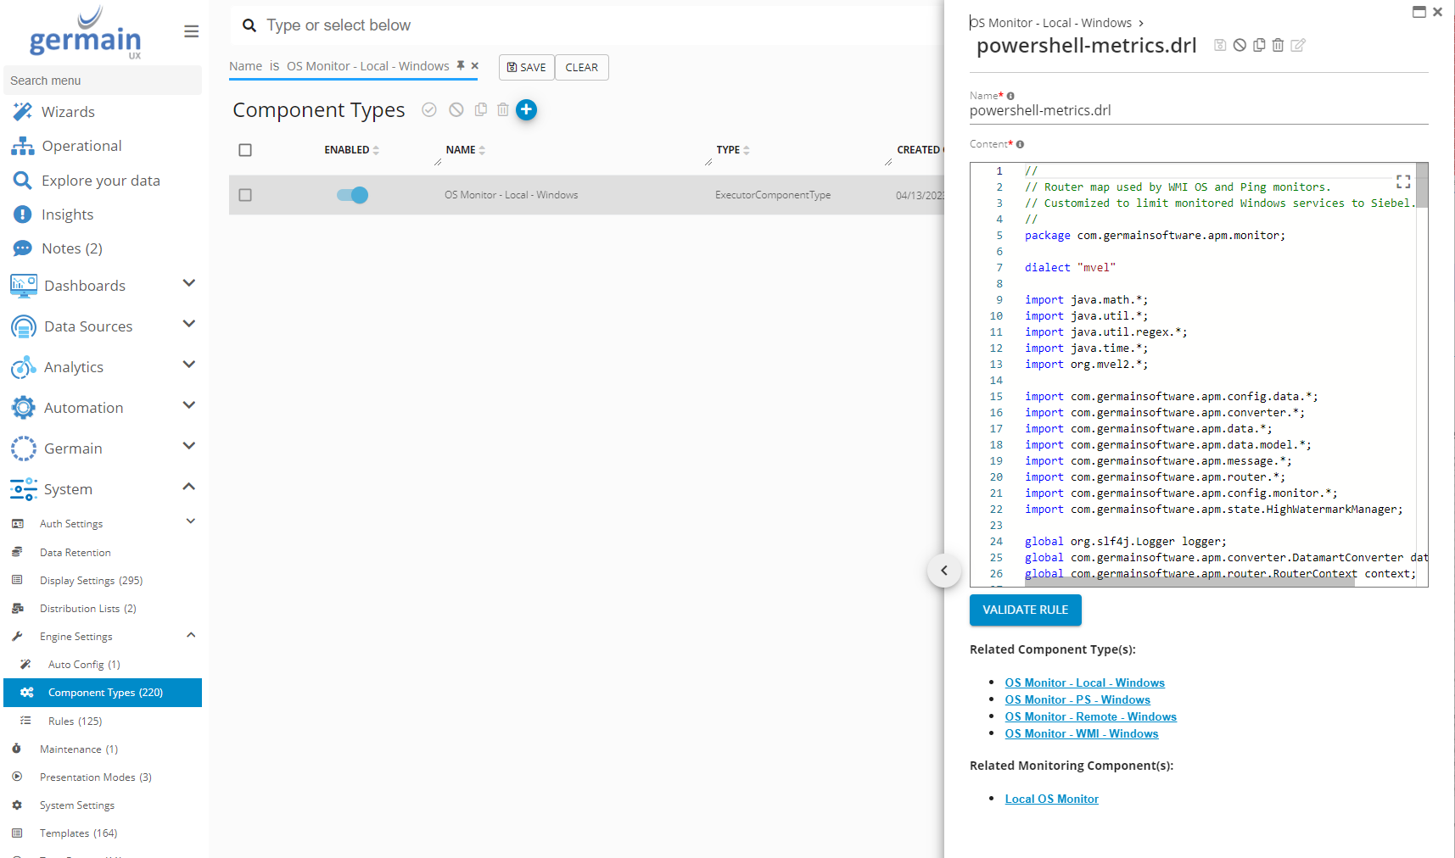Collapse the side panel with the arrow button
The height and width of the screenshot is (858, 1455).
(943, 571)
